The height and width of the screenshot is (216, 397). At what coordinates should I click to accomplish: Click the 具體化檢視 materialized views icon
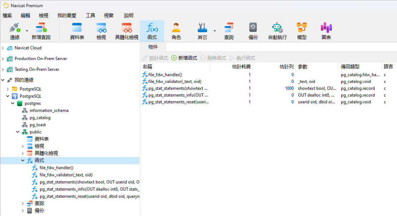127,30
